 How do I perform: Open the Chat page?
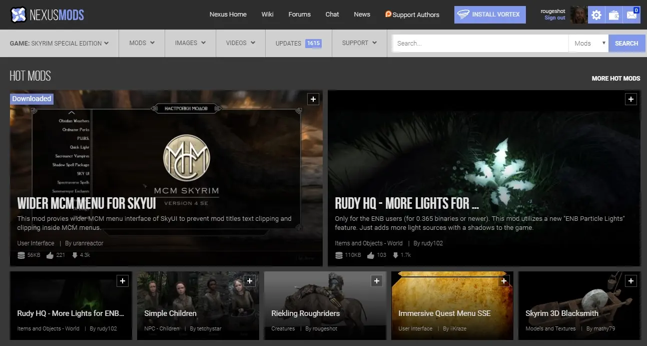point(332,15)
